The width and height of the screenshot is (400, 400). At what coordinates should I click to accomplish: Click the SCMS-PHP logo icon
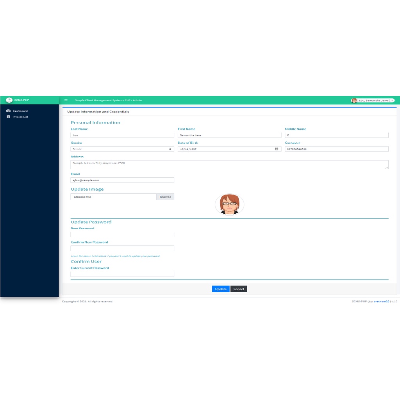[9, 100]
